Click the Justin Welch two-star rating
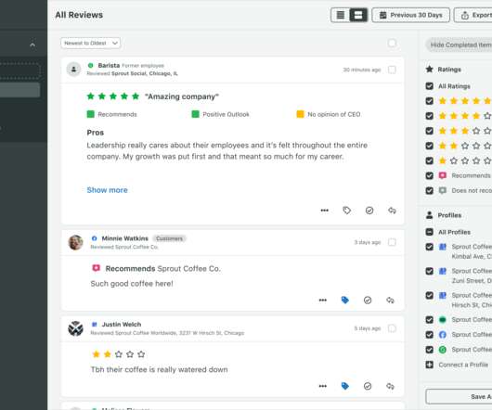 click(x=118, y=354)
